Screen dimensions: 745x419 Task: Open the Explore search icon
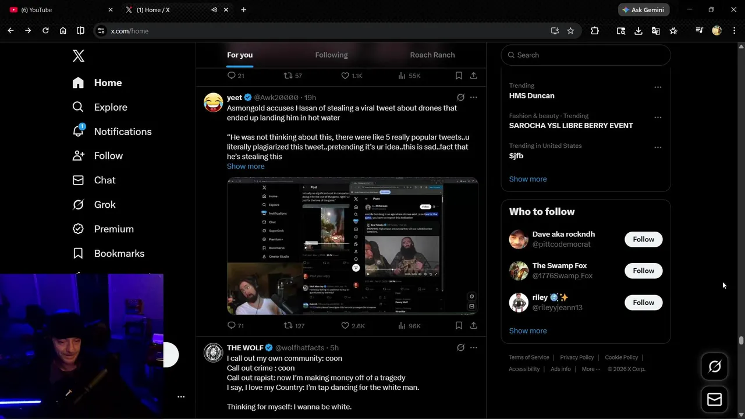click(78, 107)
